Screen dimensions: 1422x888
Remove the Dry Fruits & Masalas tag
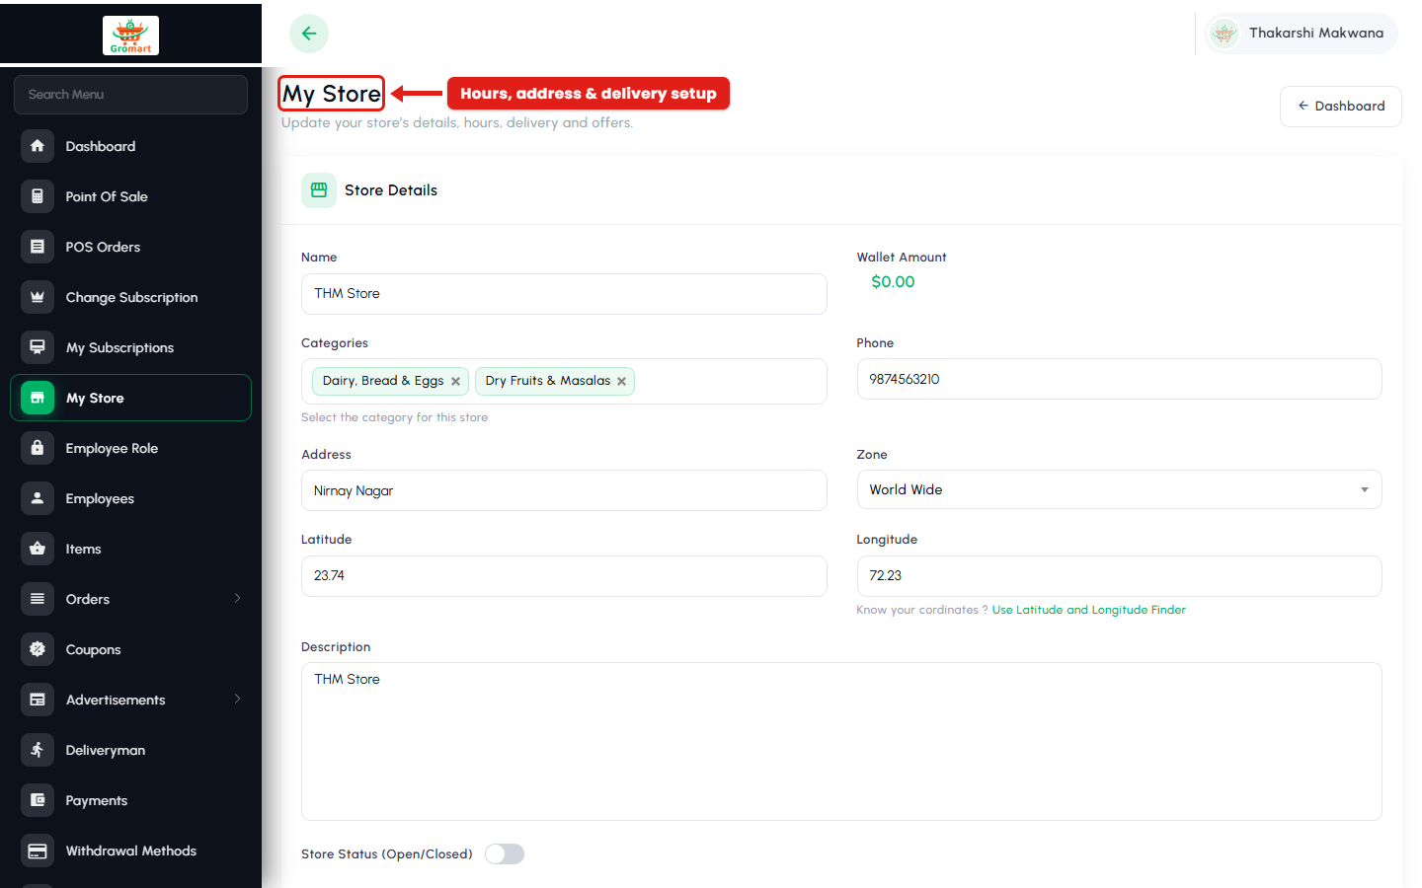621,382
